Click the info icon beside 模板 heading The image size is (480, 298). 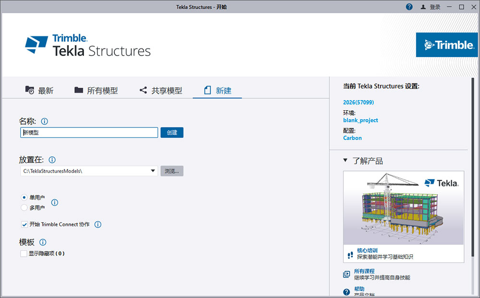point(43,242)
